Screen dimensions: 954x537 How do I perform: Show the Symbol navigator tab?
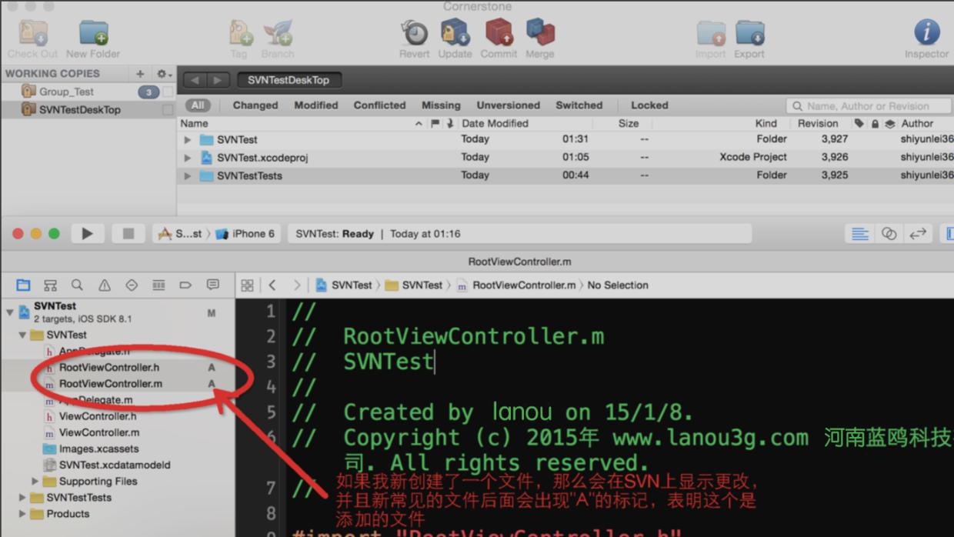(50, 285)
